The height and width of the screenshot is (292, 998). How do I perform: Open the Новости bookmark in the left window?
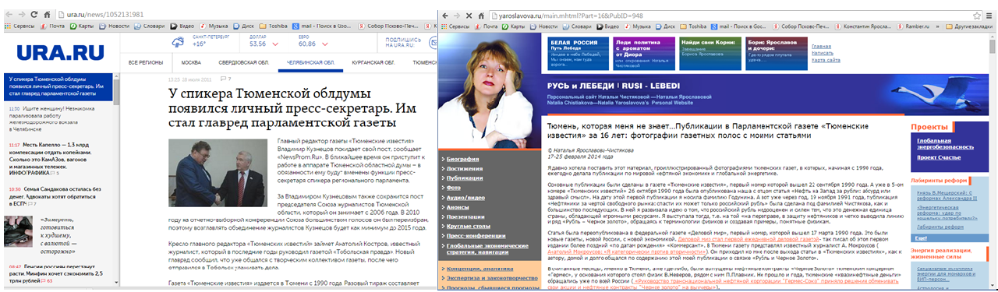click(114, 26)
